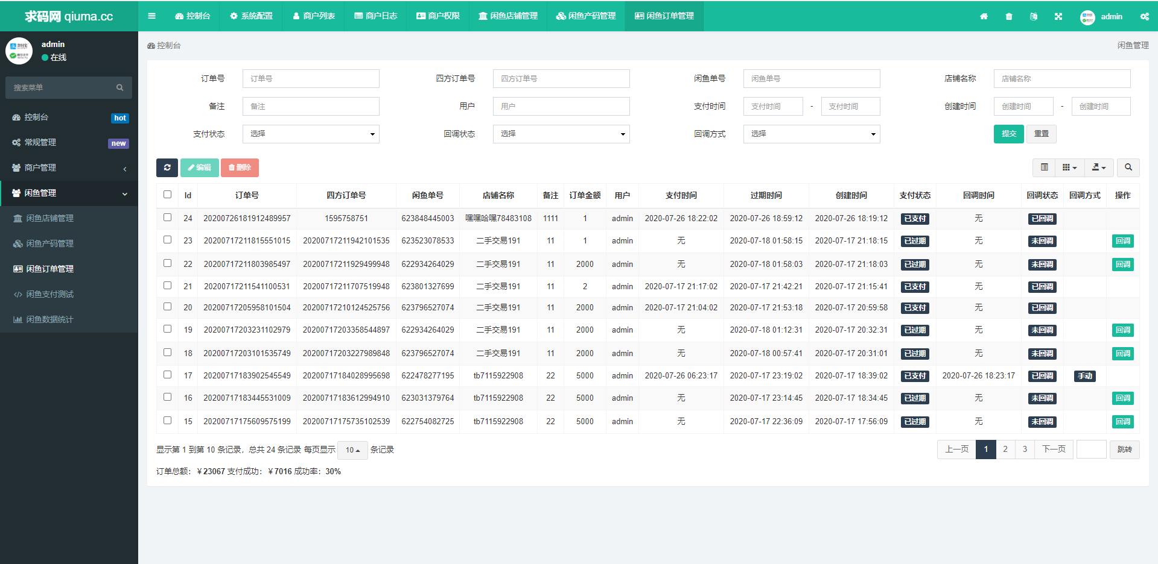Open the fullscreen toggle icon in top bar

point(1058,16)
